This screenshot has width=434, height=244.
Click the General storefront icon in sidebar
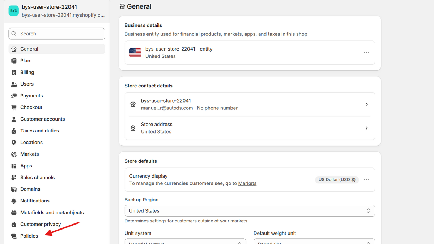pyautogui.click(x=14, y=49)
